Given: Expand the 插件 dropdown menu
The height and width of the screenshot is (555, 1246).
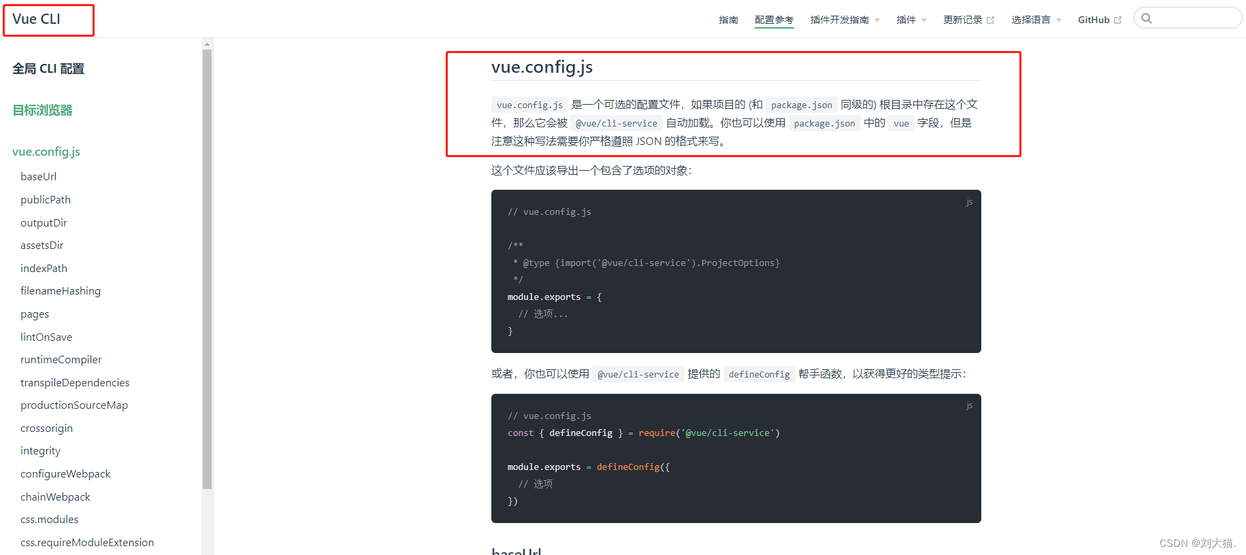Looking at the screenshot, I should tap(911, 20).
